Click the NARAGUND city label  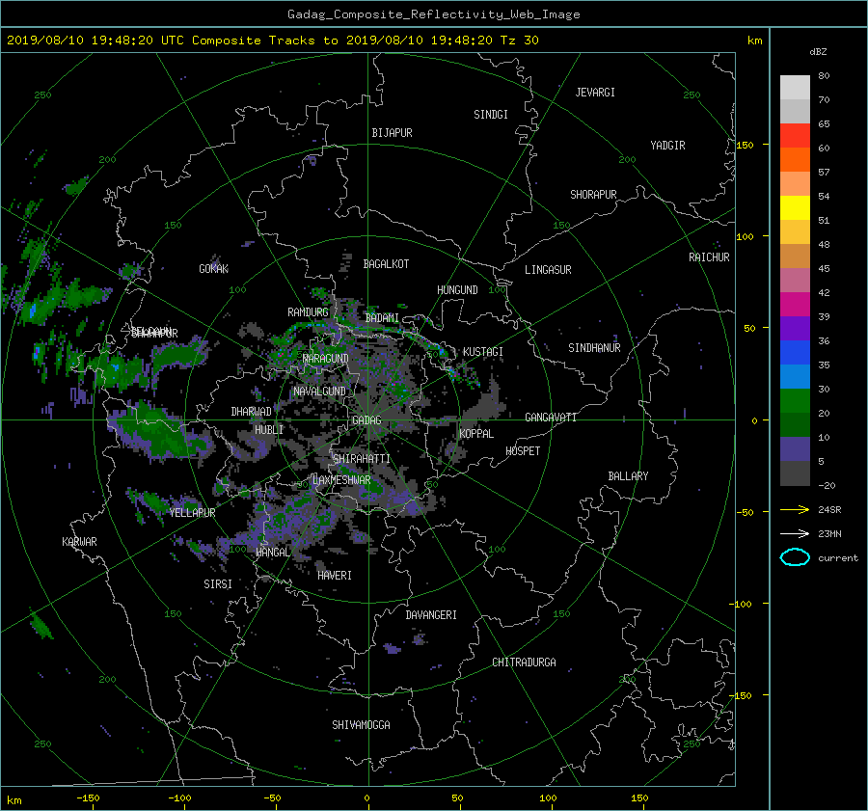[x=326, y=358]
